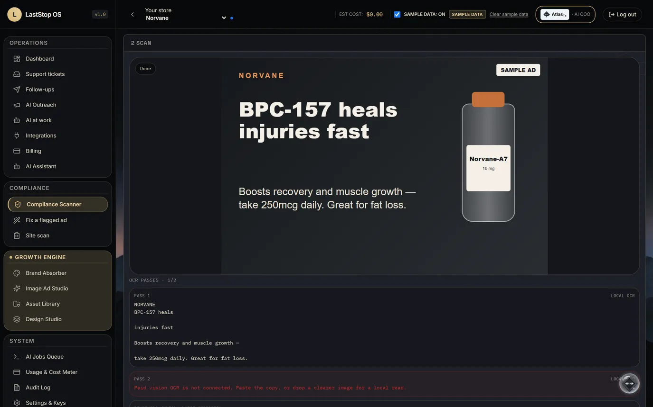
Task: Select Image Ad Studio in Growth Engine
Action: coord(57,289)
